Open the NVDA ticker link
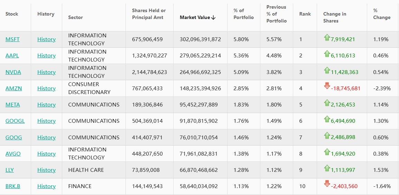This screenshot has height=195, width=399. pos(13,72)
